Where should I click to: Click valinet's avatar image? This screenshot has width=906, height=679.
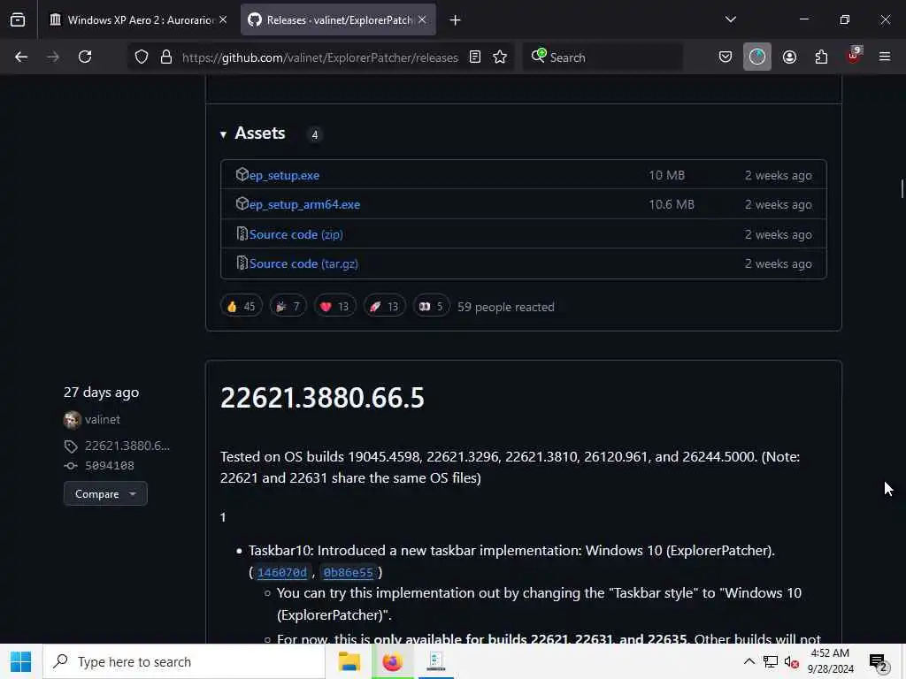click(73, 420)
